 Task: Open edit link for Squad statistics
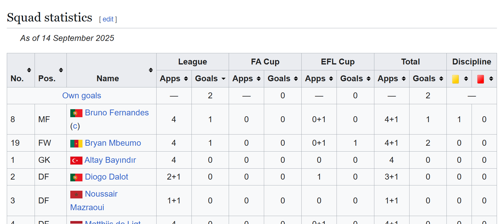tap(108, 19)
